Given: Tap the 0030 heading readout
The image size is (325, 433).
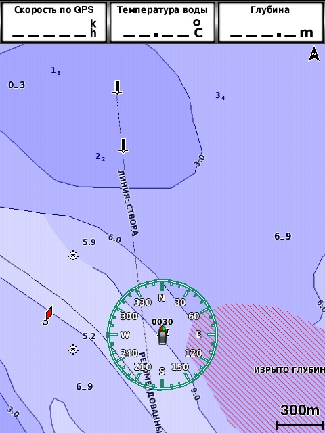Looking at the screenshot, I should tap(162, 322).
